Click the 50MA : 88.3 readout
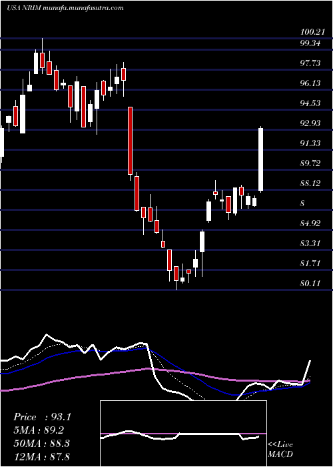The width and height of the screenshot is (333, 467). (41, 444)
